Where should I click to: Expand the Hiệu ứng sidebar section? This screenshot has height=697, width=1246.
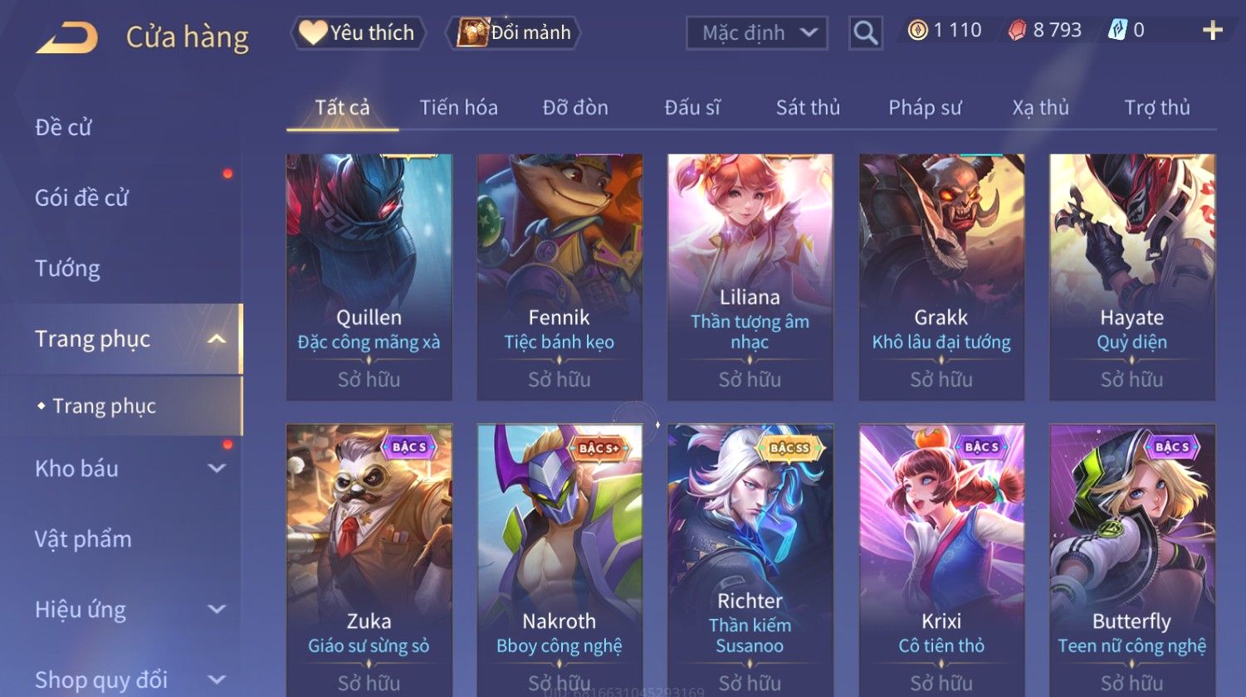tap(217, 609)
